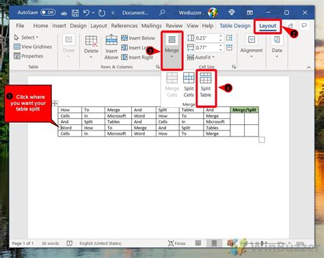The width and height of the screenshot is (324, 258).
Task: Click Insert Left
Action: coord(135,48)
